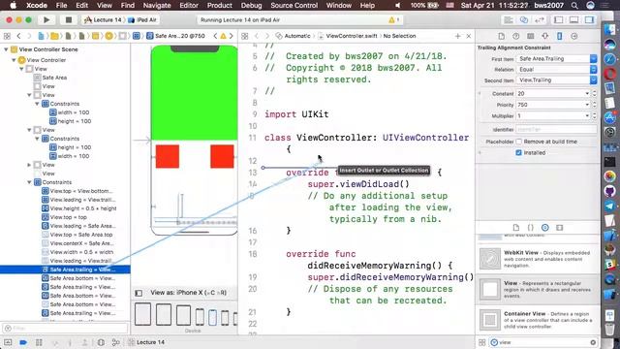Toggle Remove at build time checkbox
620x349 pixels.
tap(519, 142)
